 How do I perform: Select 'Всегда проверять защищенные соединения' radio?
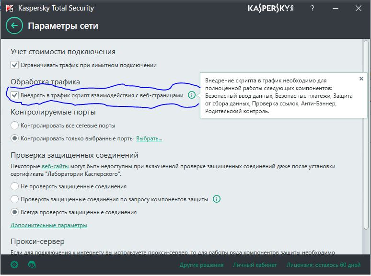click(x=14, y=212)
